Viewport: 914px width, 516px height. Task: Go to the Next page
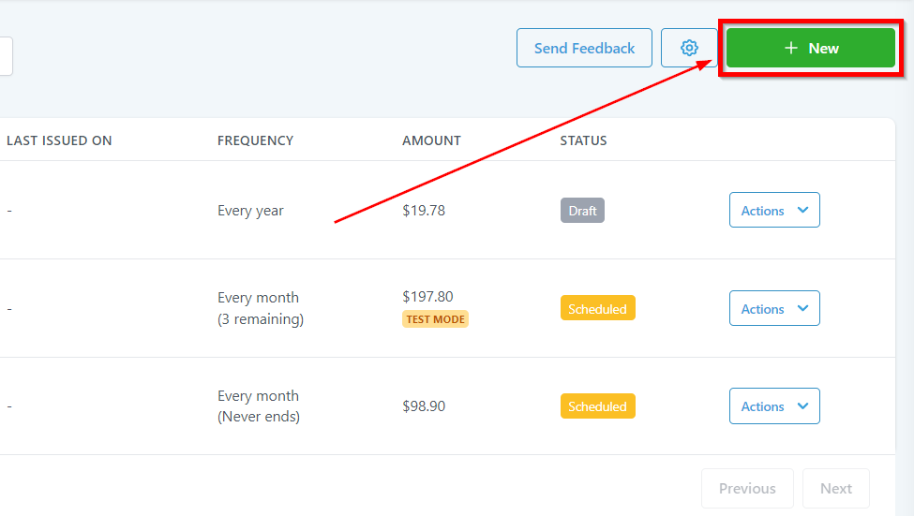pyautogui.click(x=835, y=488)
